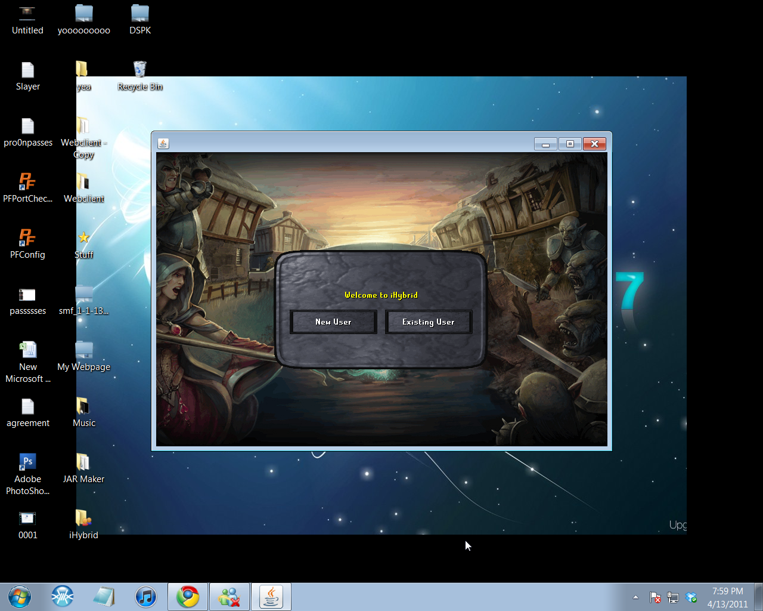763x611 pixels.
Task: Select the Recycle Bin icon
Action: [139, 76]
